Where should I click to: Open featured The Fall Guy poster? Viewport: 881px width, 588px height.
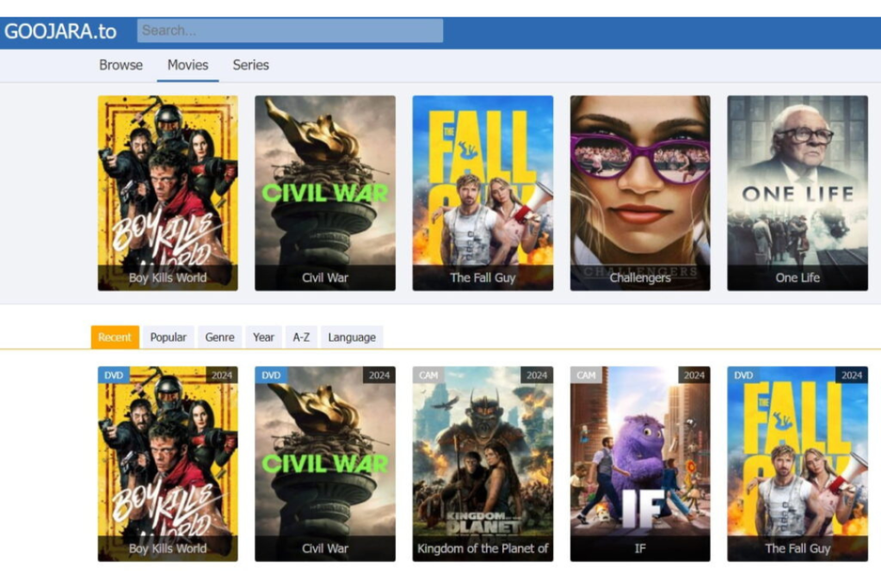point(483,193)
